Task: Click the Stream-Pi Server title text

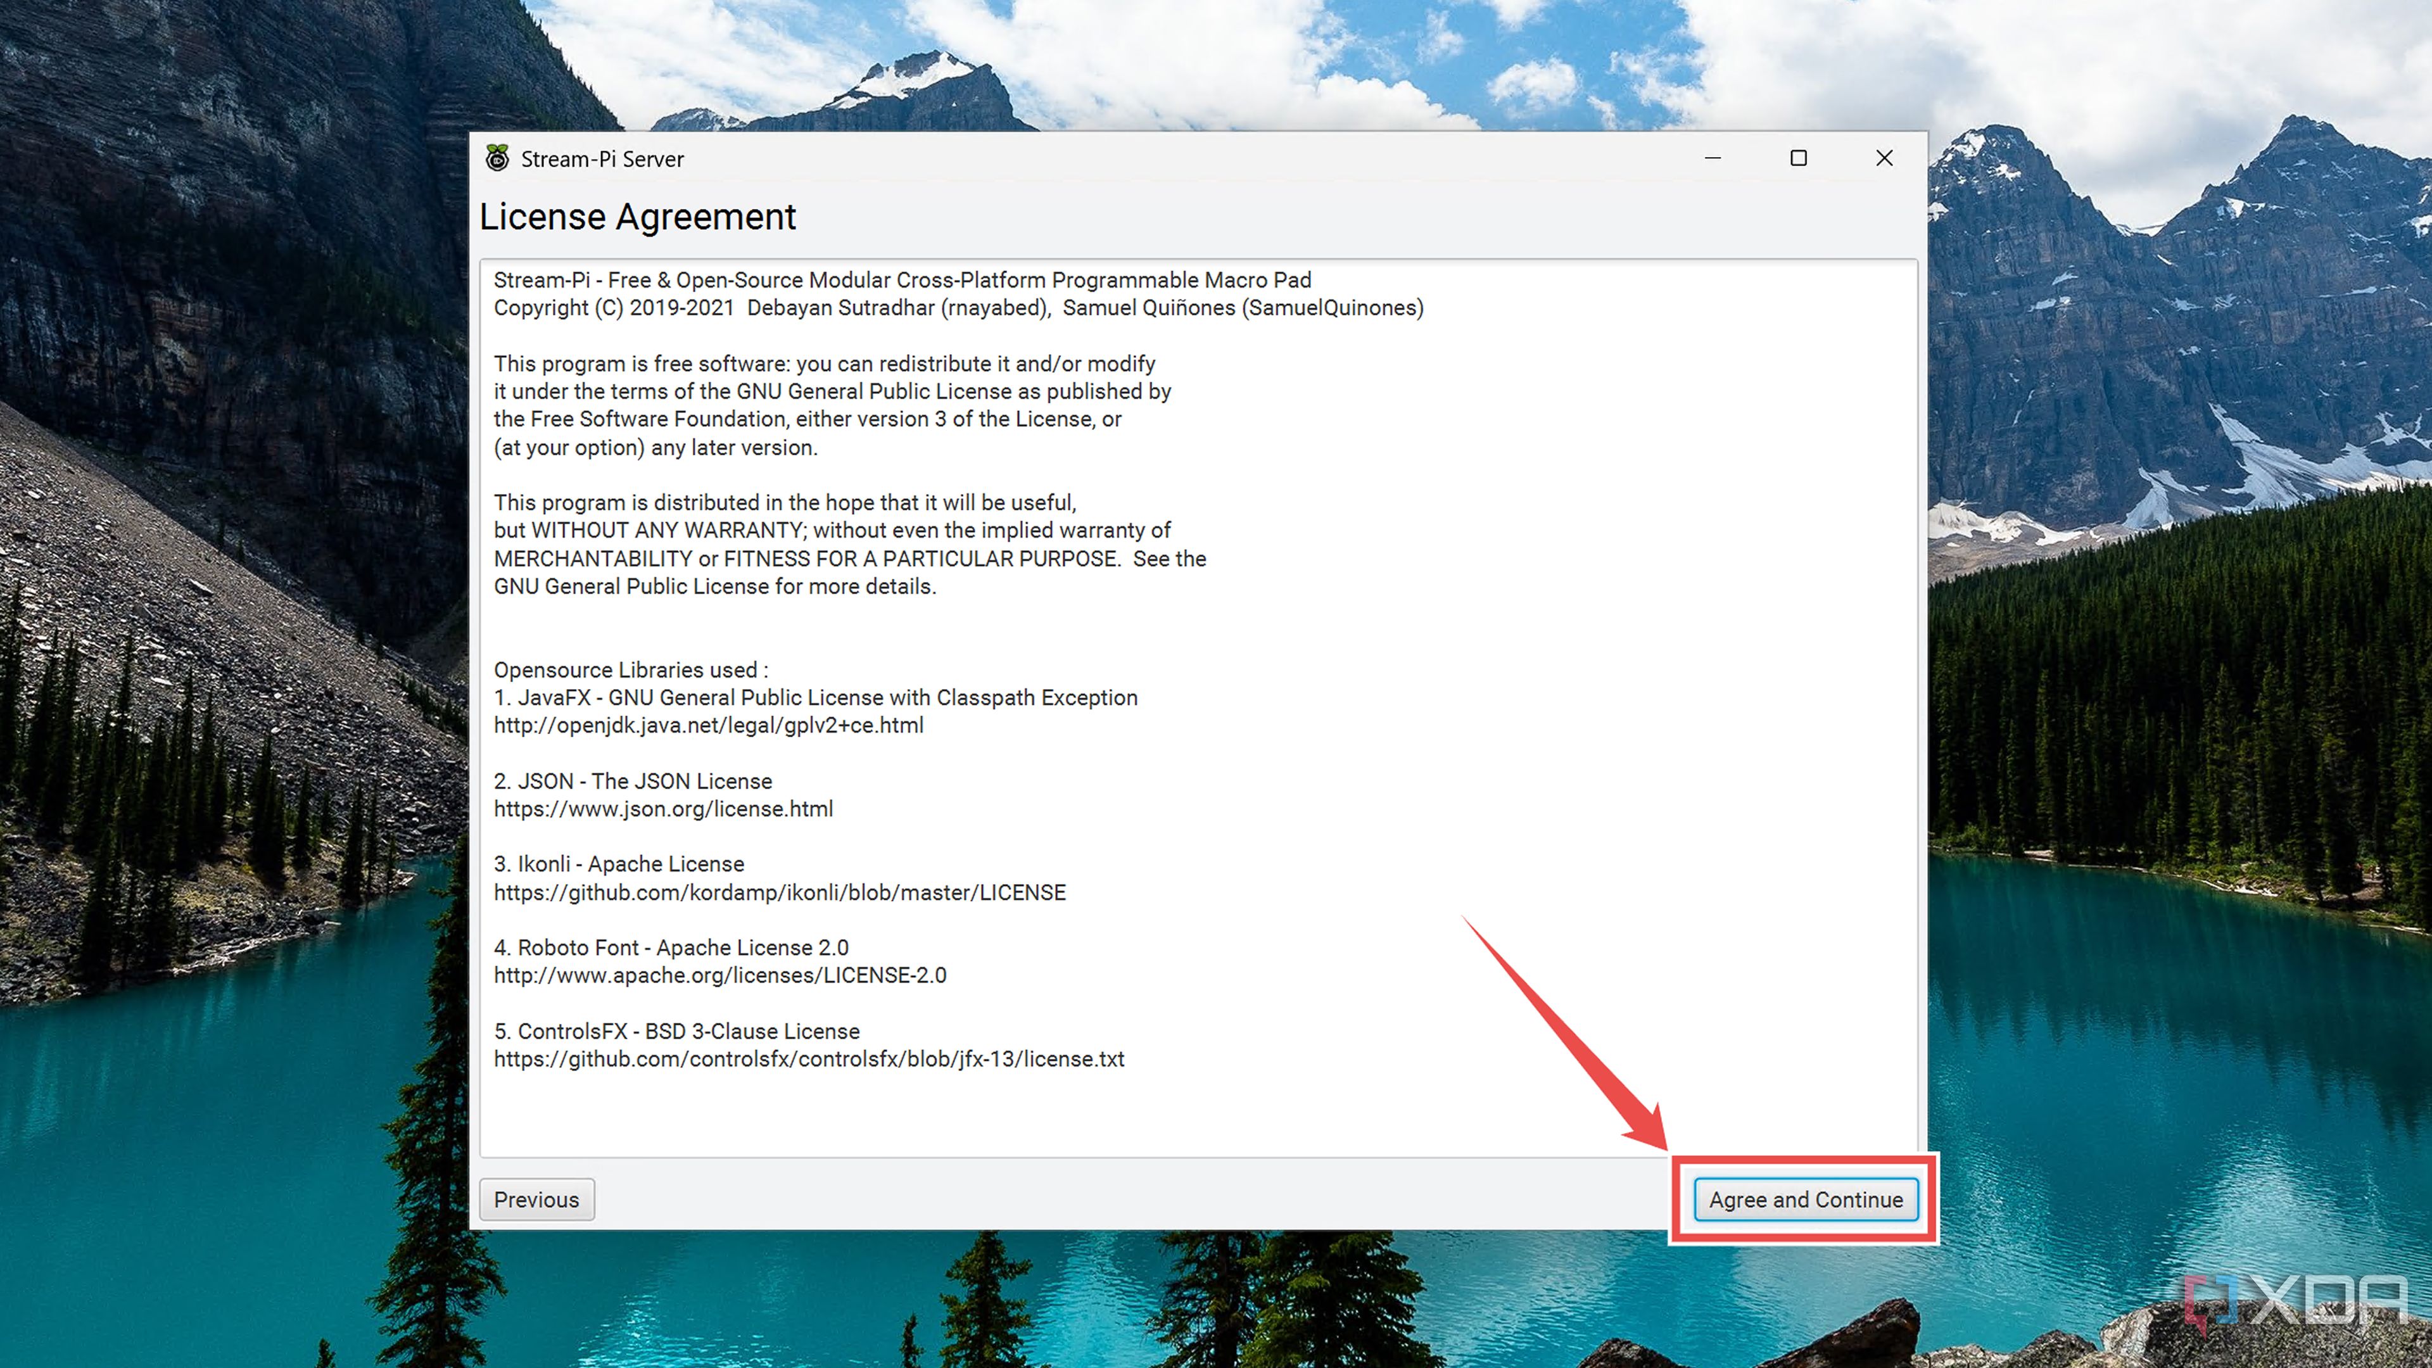Action: click(602, 158)
